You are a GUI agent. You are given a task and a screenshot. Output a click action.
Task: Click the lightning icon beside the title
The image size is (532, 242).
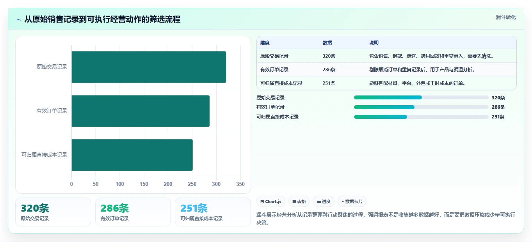click(x=19, y=19)
